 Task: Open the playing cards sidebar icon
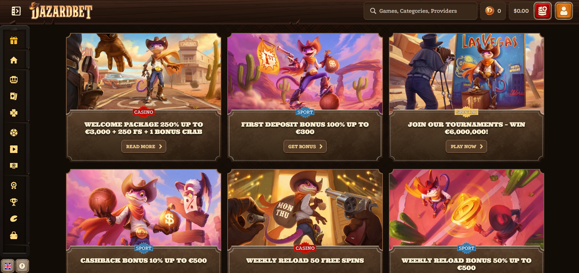click(x=14, y=96)
